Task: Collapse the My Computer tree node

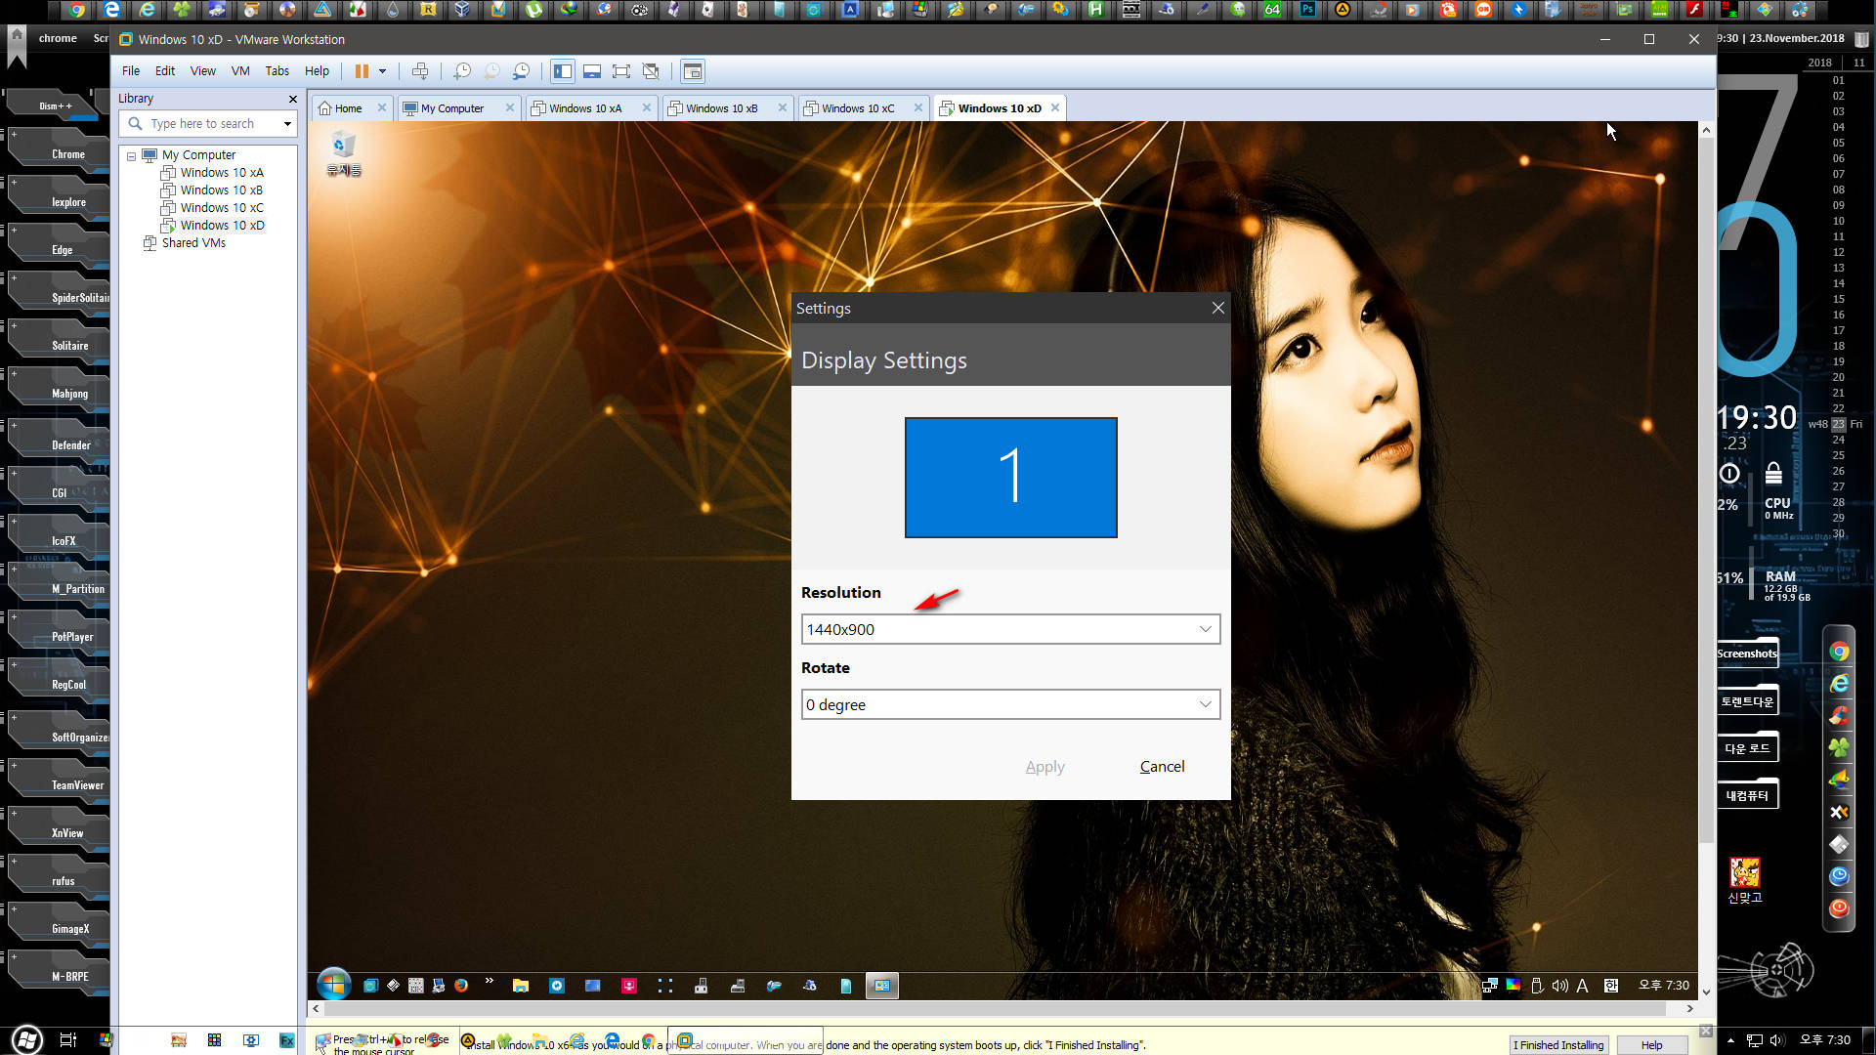Action: coord(131,156)
